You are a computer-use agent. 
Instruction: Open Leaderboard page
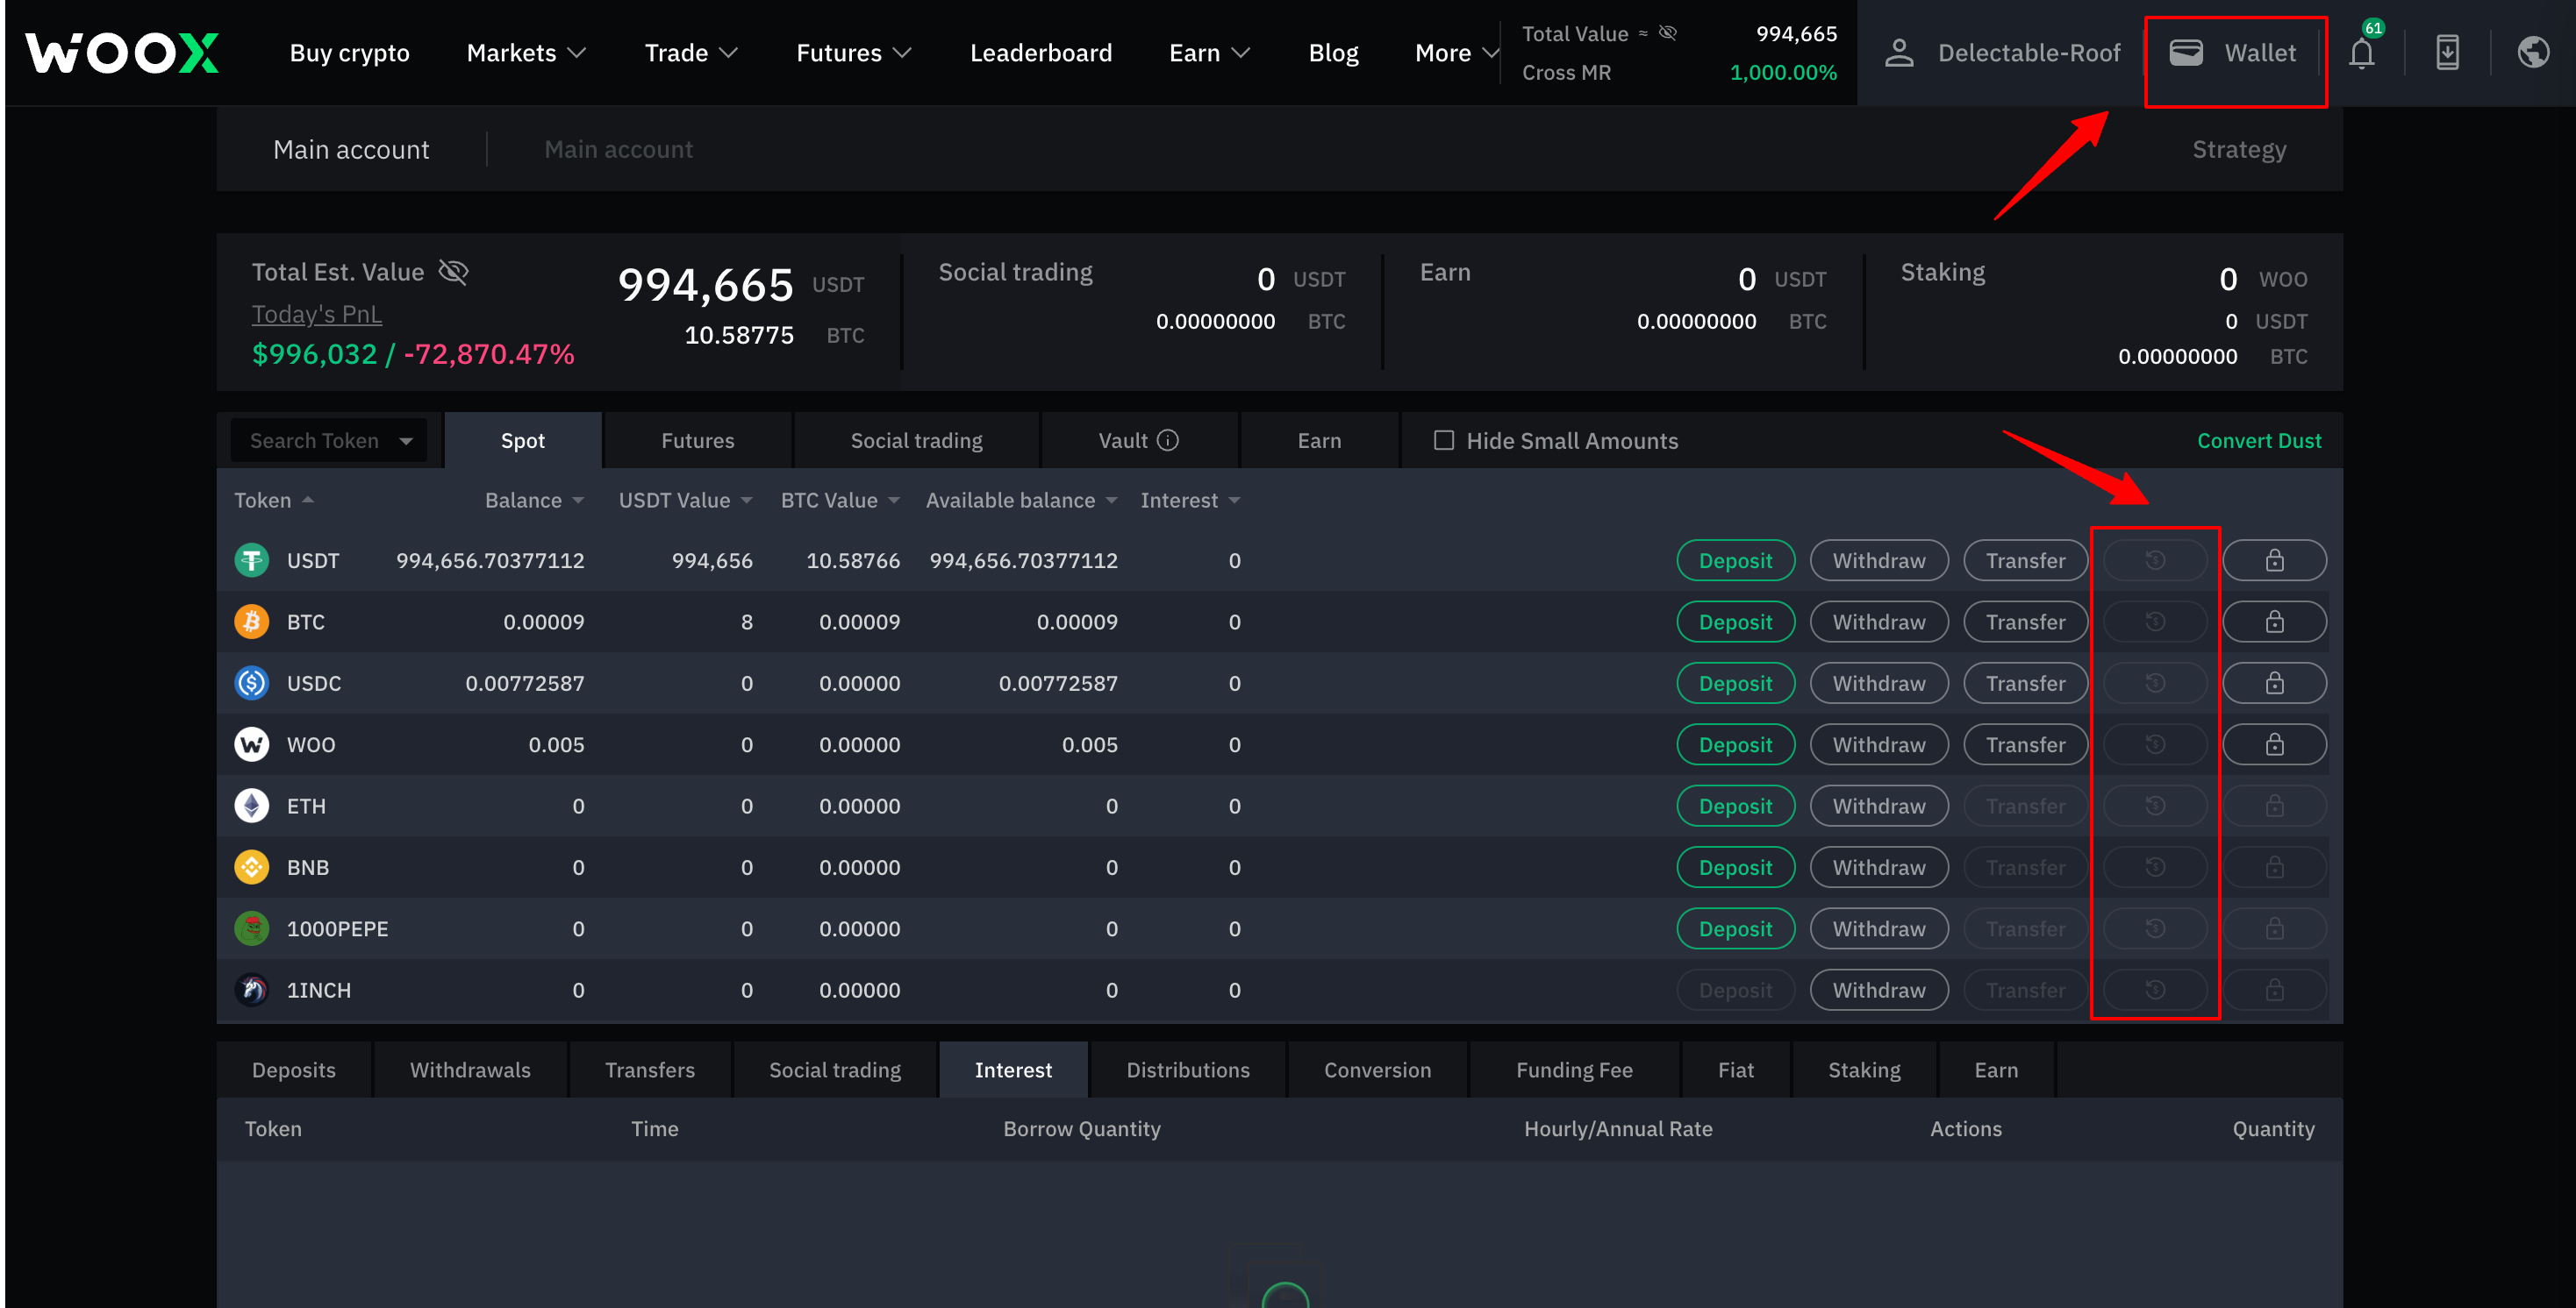pos(1040,53)
